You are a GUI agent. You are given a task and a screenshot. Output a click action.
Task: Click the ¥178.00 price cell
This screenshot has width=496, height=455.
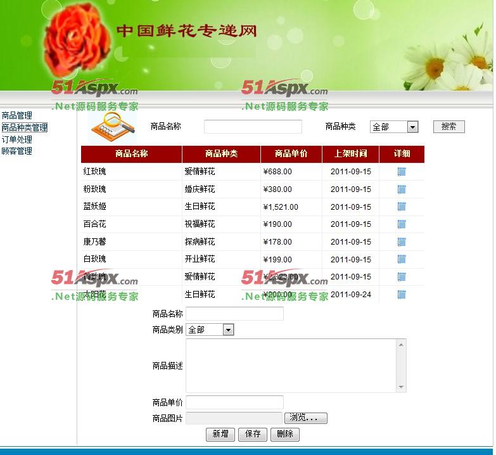pos(291,242)
